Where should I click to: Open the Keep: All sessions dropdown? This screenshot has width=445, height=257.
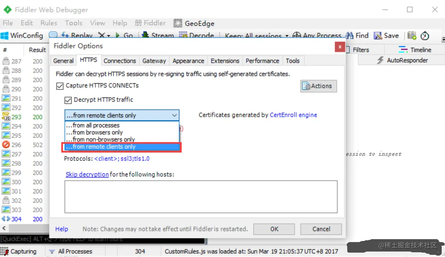pos(256,36)
